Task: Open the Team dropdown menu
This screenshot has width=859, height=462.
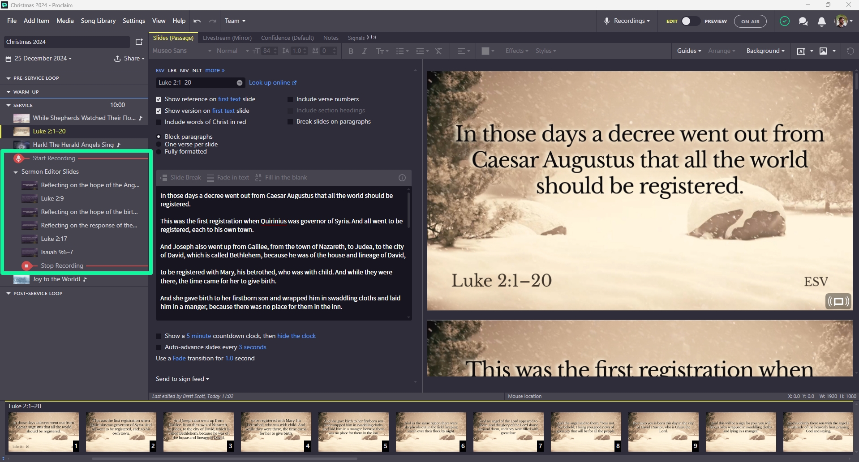Action: [235, 21]
